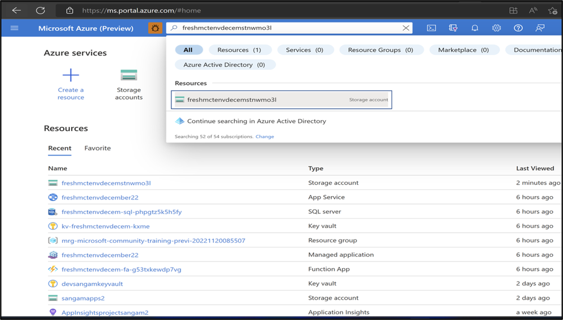Screen dimensions: 563x320
Task: Select the All filter pill
Action: [x=189, y=50]
